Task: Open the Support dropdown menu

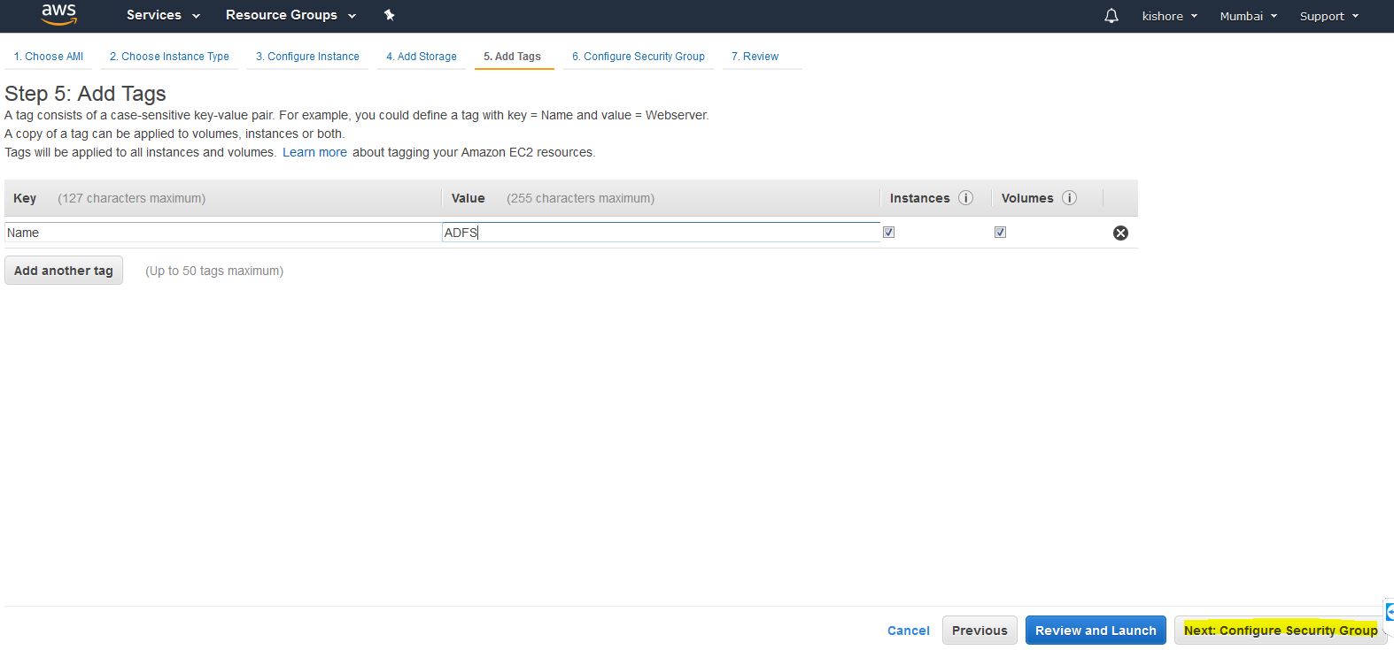Action: [1328, 16]
